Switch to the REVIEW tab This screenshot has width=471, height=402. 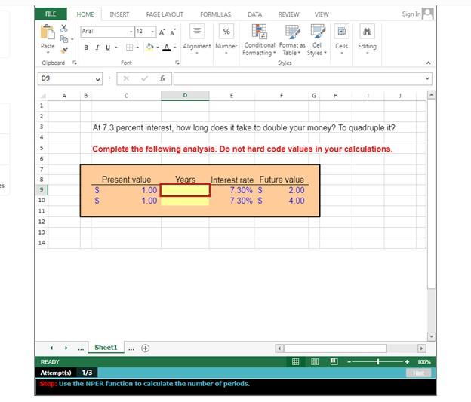[x=288, y=14]
